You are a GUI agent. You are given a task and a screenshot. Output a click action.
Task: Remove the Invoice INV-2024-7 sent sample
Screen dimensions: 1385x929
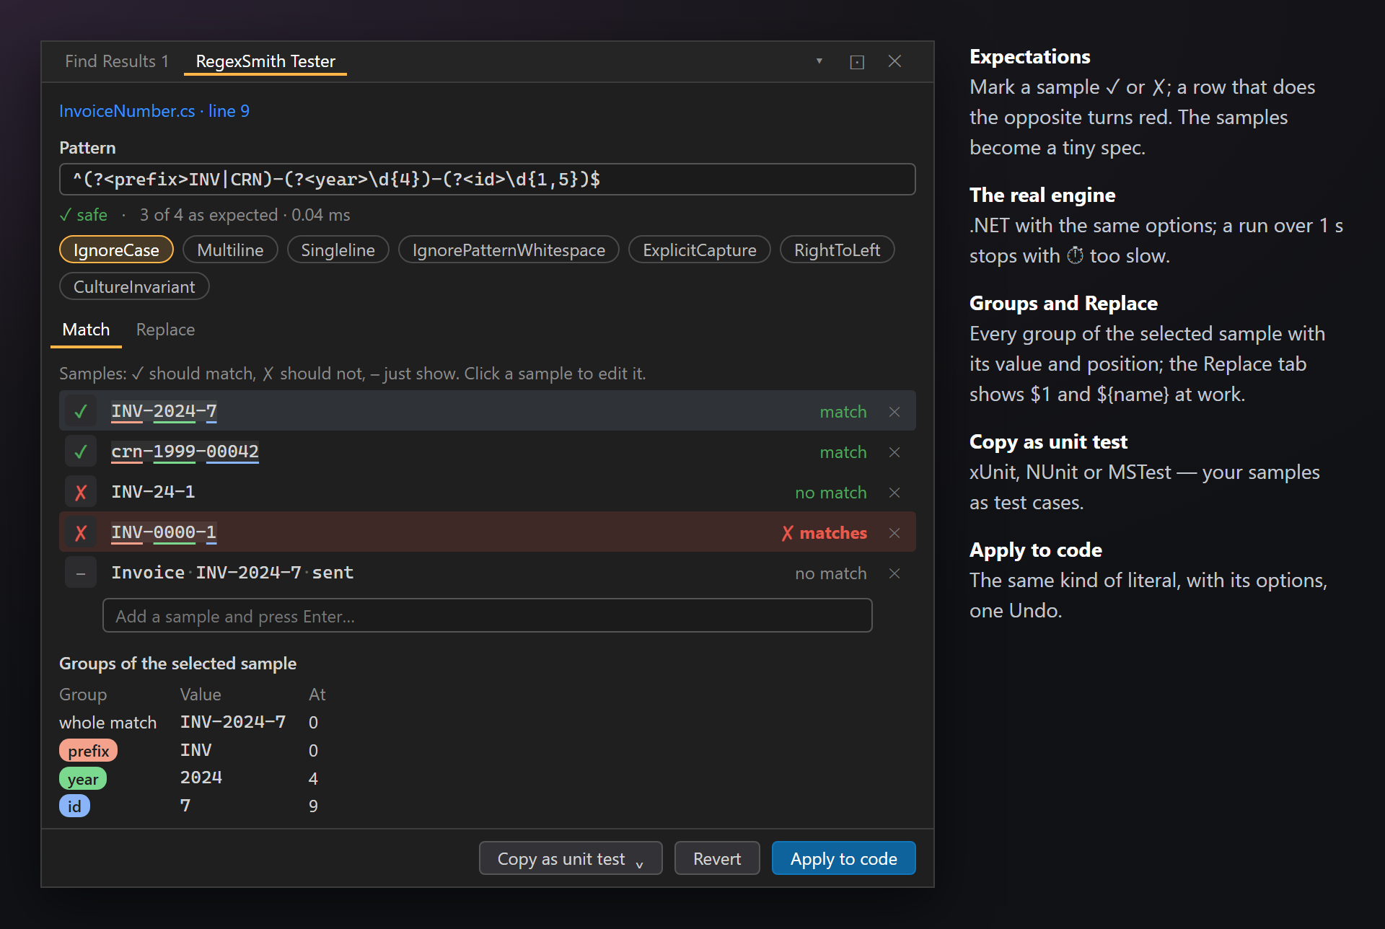(x=894, y=573)
